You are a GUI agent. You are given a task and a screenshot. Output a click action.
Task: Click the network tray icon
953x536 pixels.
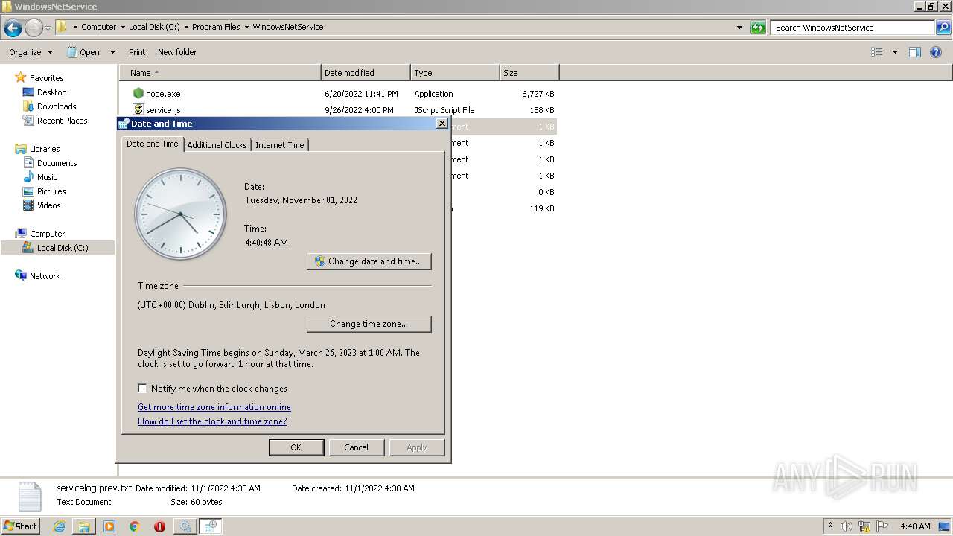point(864,526)
